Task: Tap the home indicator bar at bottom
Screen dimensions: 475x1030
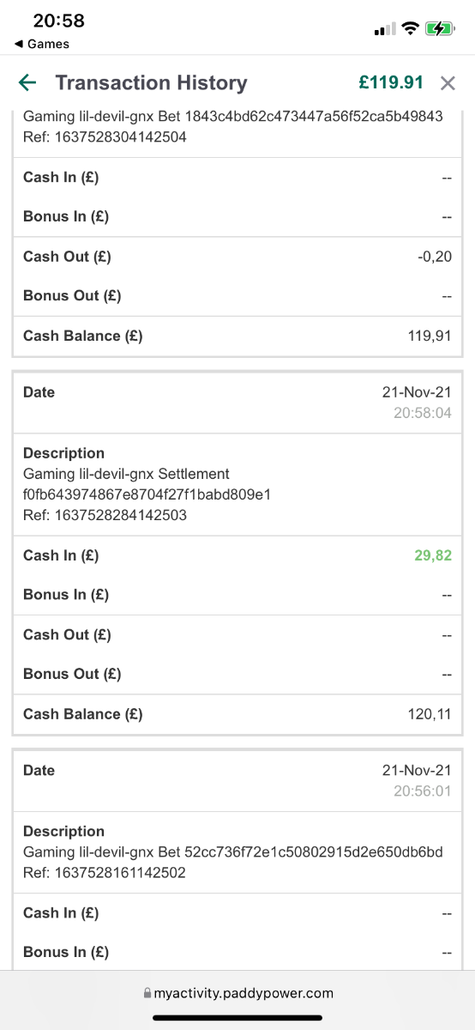Action: [237, 1018]
